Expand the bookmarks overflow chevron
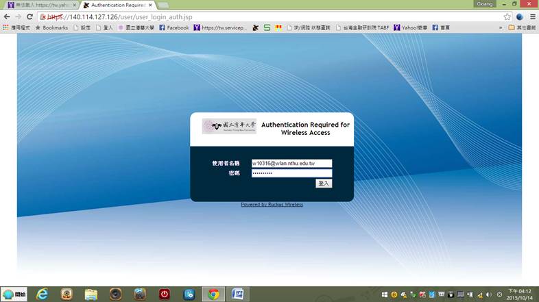Image resolution: width=539 pixels, height=302 pixels. (501, 28)
